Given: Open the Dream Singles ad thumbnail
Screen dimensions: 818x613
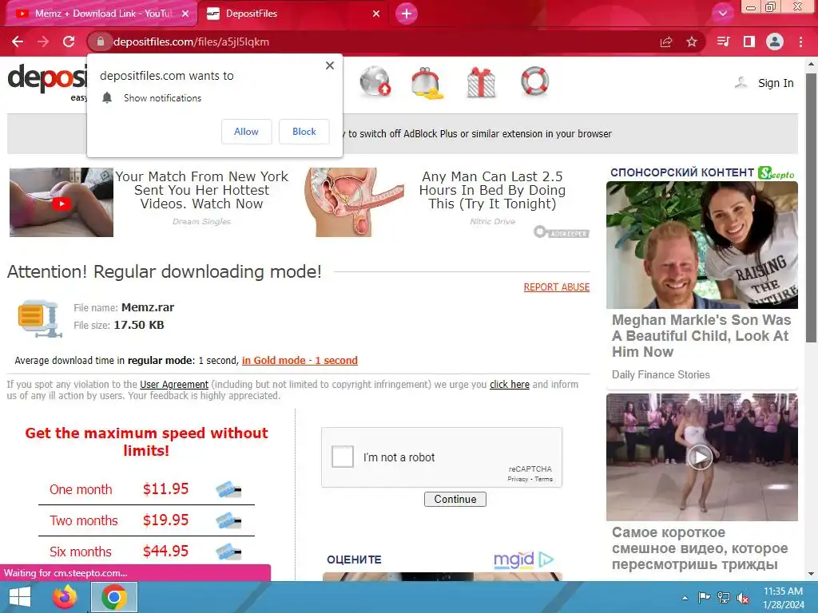Looking at the screenshot, I should point(61,202).
